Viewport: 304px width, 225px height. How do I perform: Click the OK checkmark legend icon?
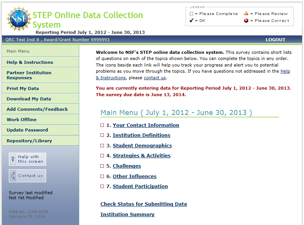(191, 20)
